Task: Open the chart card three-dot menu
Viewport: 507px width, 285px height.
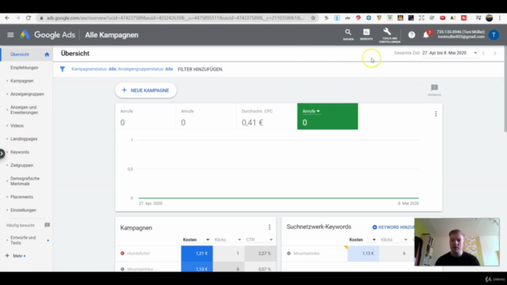Action: pos(436,114)
